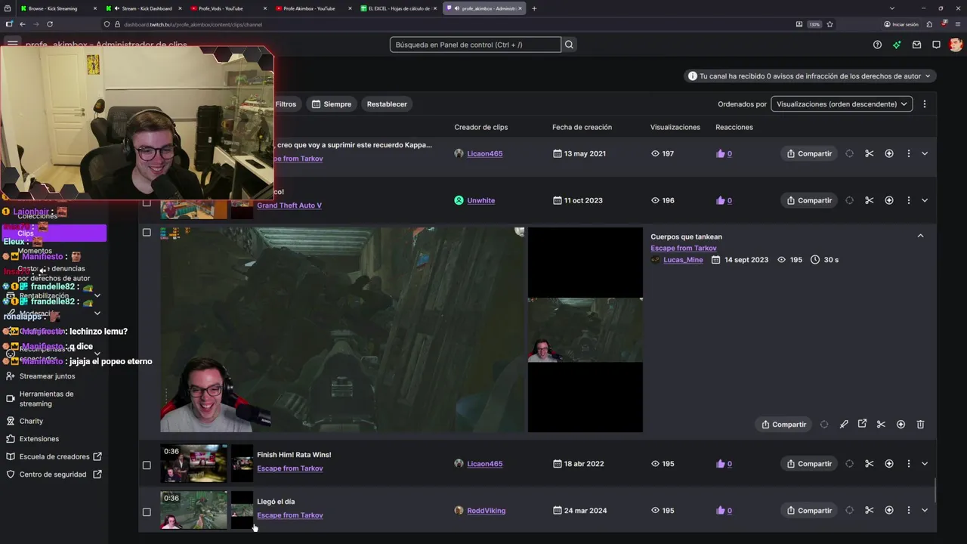
Task: Click circled plus icon in expanded clip panel
Action: (901, 425)
